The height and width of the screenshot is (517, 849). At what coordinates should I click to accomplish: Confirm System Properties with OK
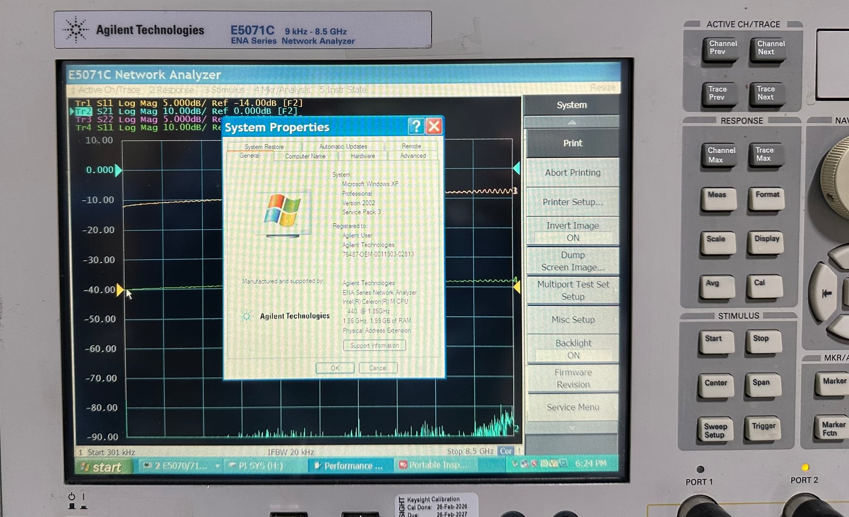coord(335,368)
